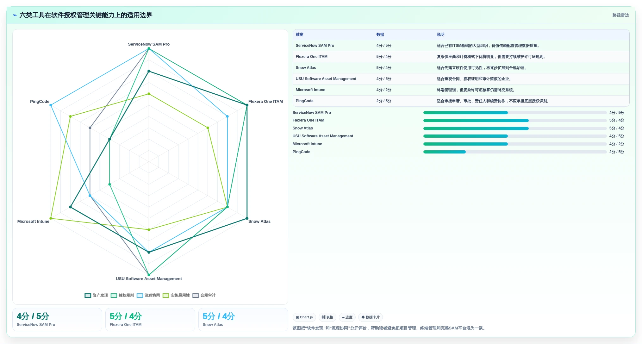642x344 pixels.
Task: Click the footnote about 软件发现 and 流程协同
Action: (x=390, y=328)
